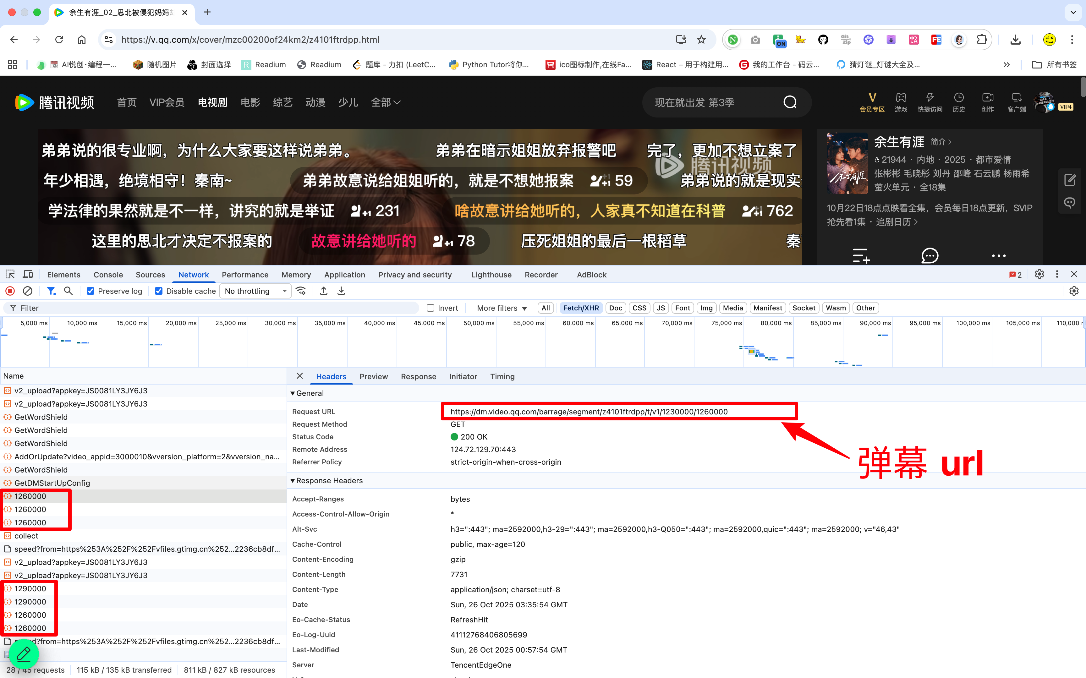Reload the current page
The image size is (1086, 678).
(x=59, y=40)
